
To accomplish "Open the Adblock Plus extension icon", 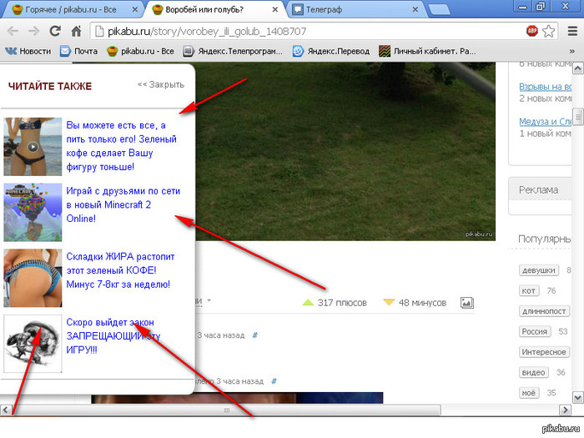I will point(531,32).
